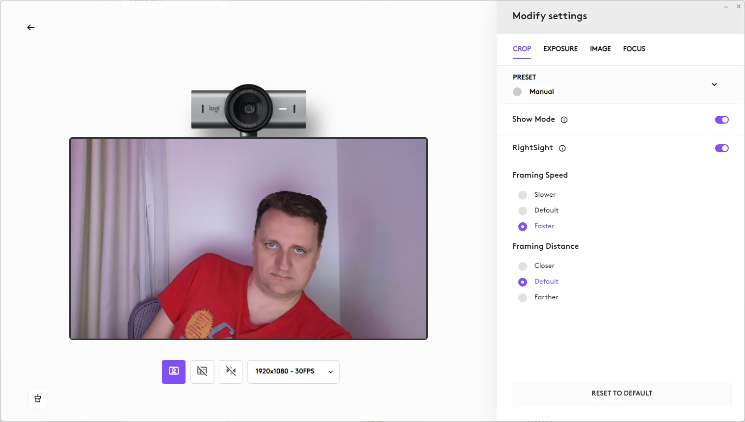Click the bucket icon in the bottom-left corner
This screenshot has height=422, width=745.
coord(38,398)
